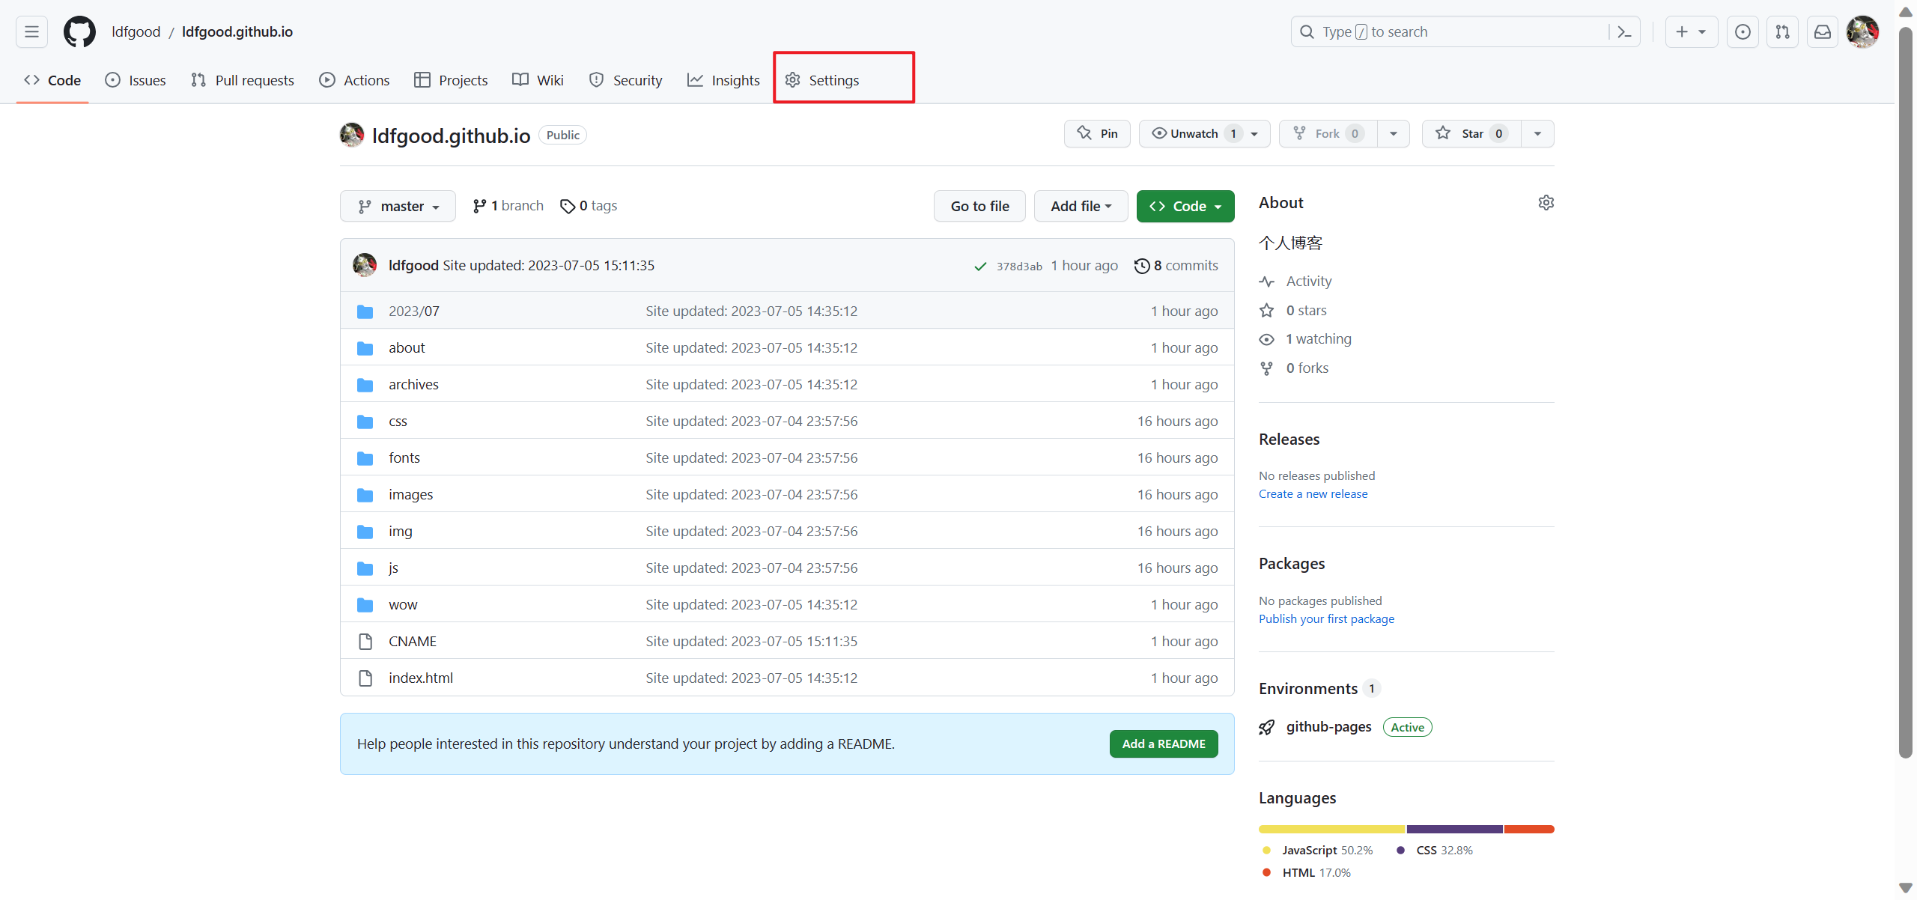Click the commit hash 378d3ab
The height and width of the screenshot is (900, 1917).
[x=1019, y=267]
